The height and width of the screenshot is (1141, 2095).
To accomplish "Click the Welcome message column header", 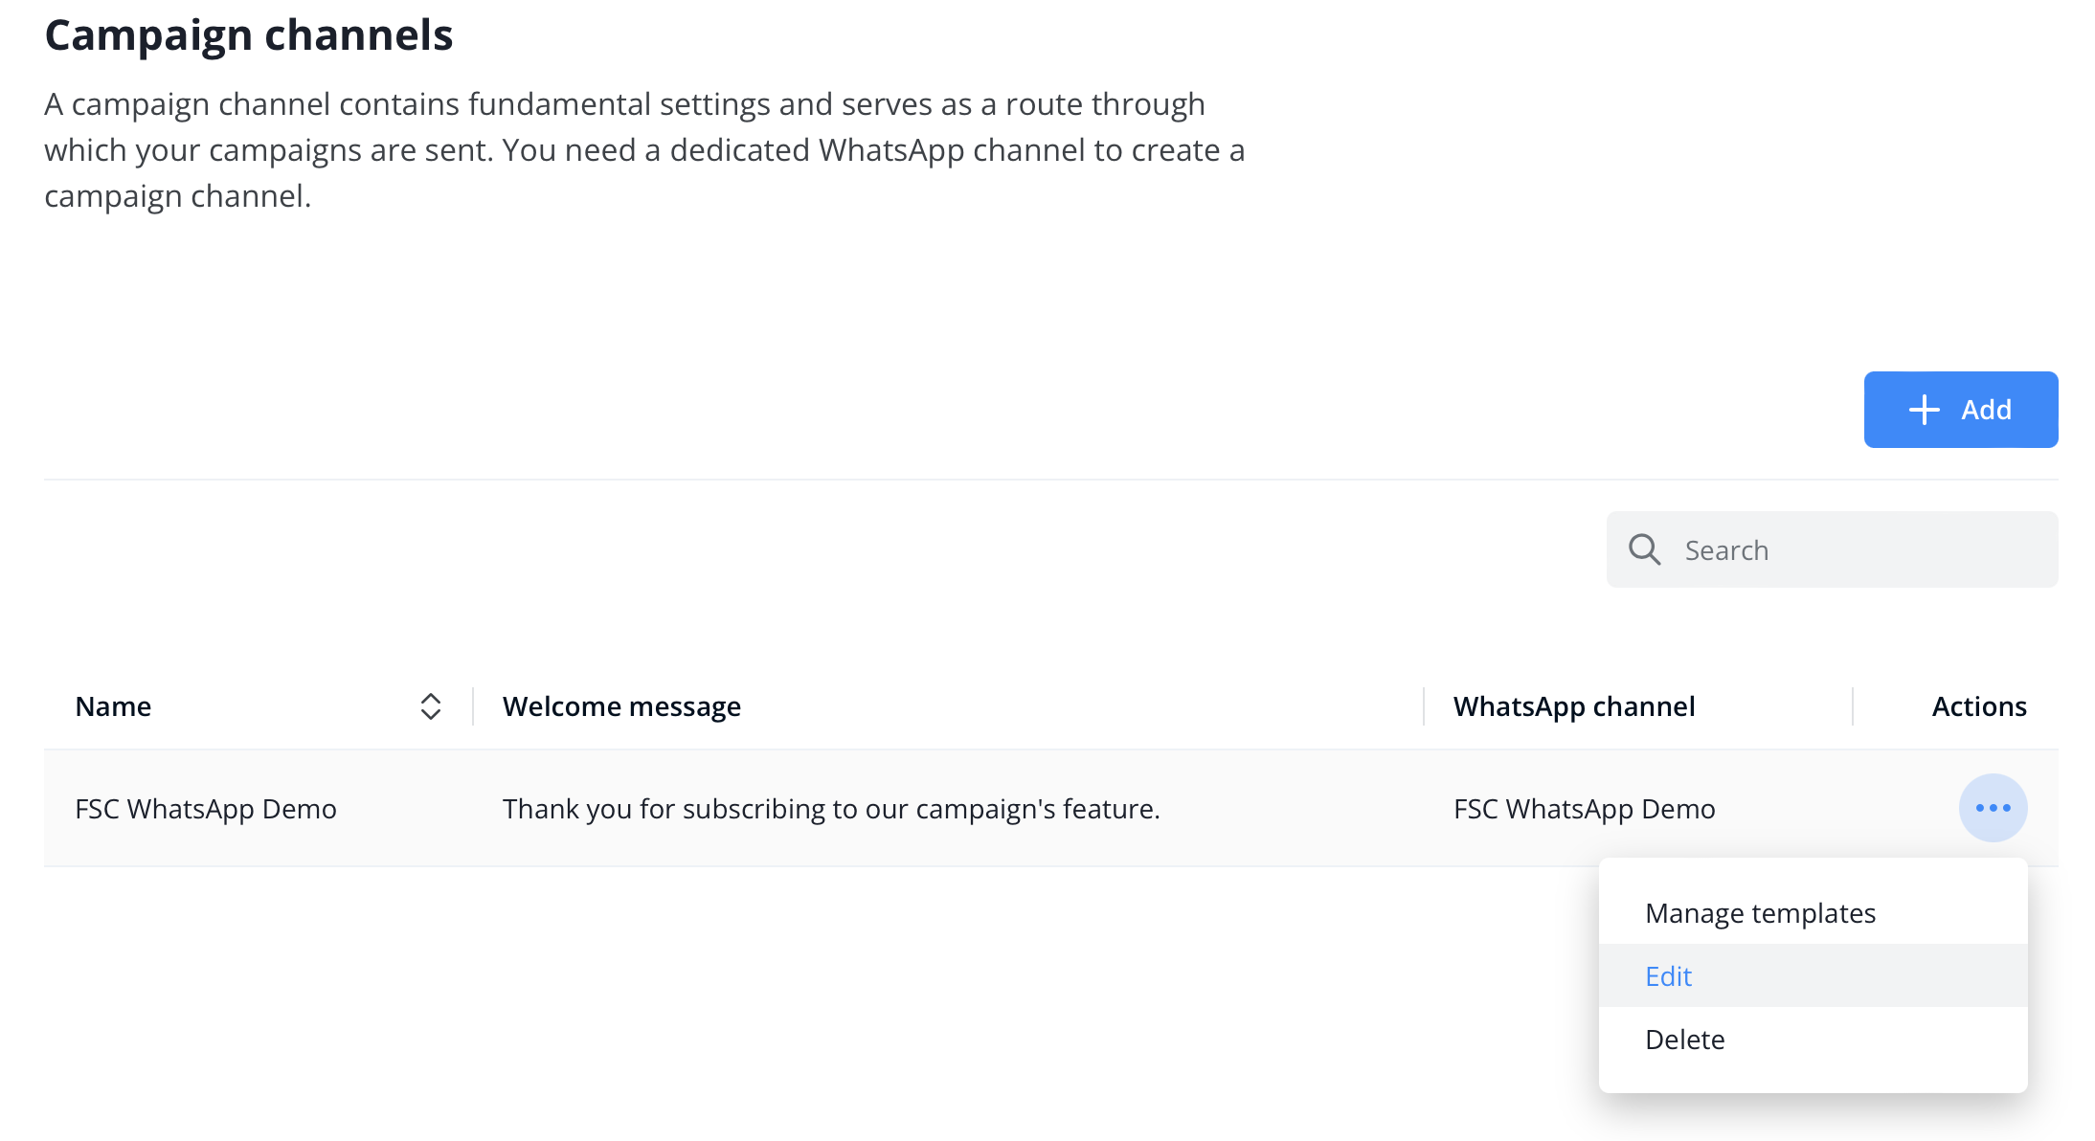I will [621, 706].
